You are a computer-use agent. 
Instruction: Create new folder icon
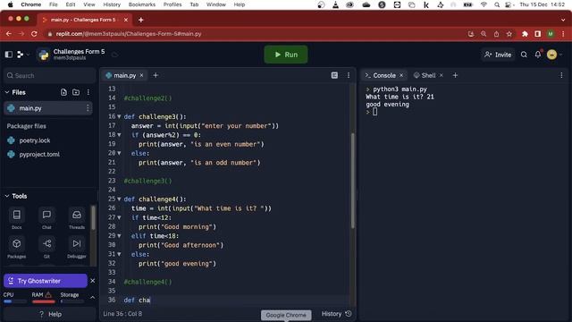pos(76,92)
